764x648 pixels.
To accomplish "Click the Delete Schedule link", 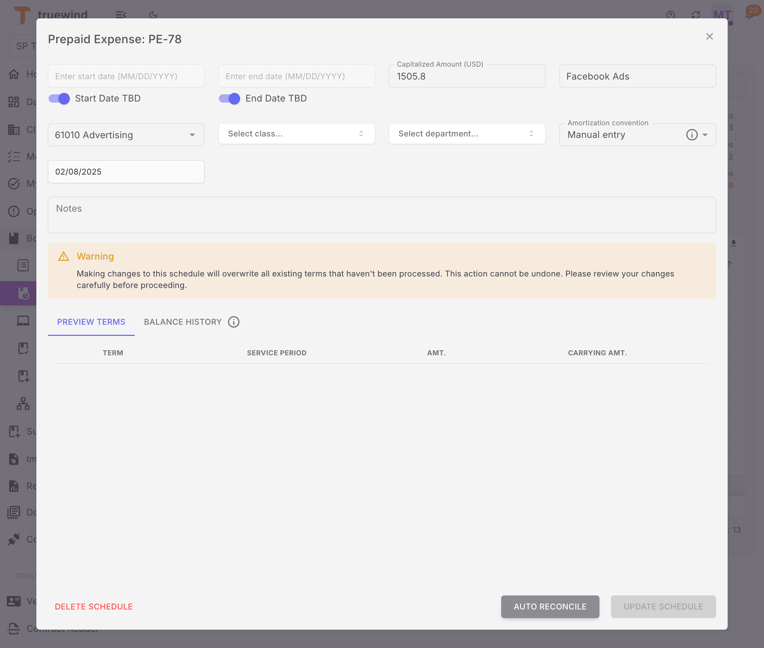I will pyautogui.click(x=94, y=607).
